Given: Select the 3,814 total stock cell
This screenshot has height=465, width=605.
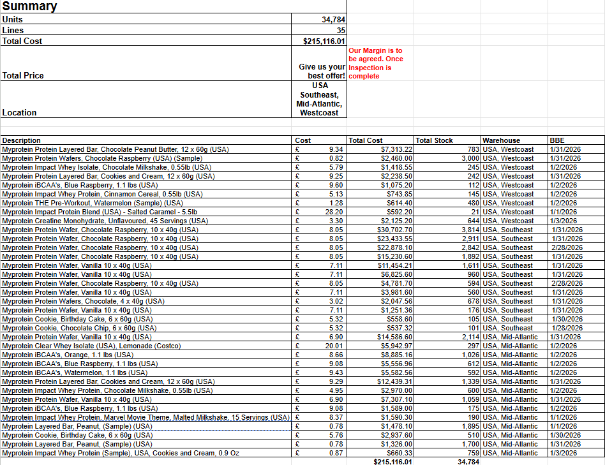Looking at the screenshot, I should pos(447,230).
